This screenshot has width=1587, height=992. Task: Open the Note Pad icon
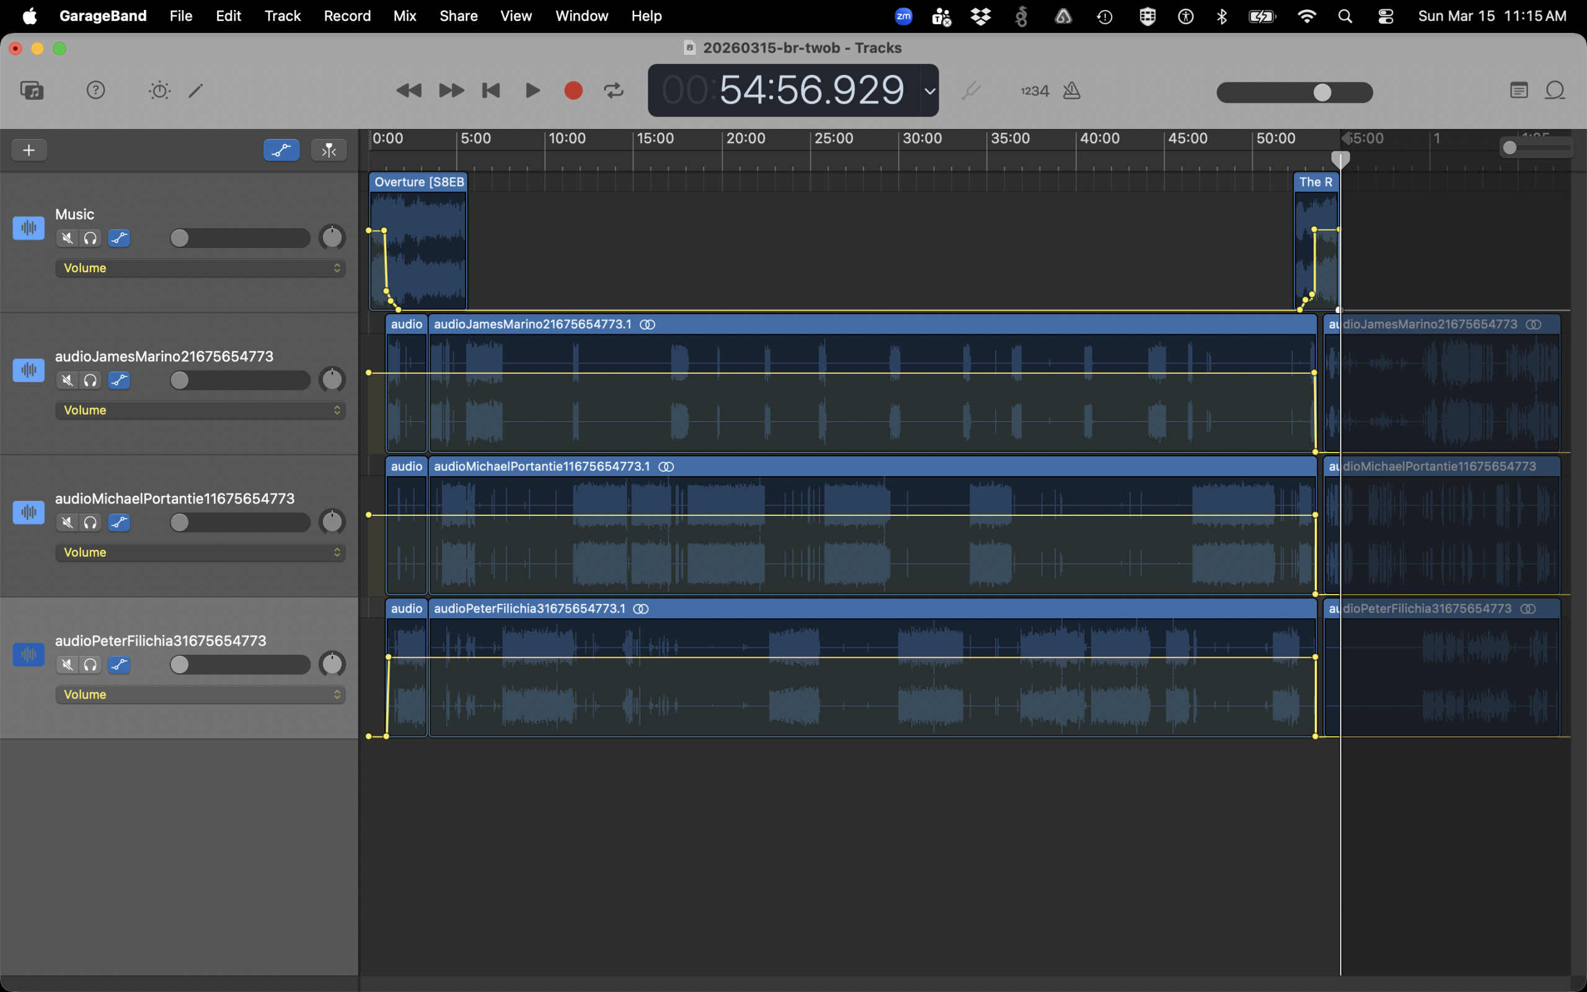coord(1519,91)
